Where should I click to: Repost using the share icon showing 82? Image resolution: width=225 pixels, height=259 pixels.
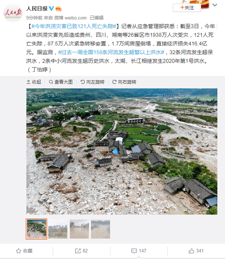(81, 251)
